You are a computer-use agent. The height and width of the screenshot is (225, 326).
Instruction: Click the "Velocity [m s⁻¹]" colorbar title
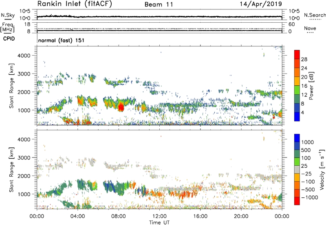322,169
